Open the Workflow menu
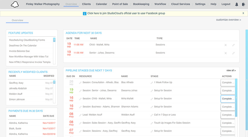248x137 pixels. coord(160,4)
